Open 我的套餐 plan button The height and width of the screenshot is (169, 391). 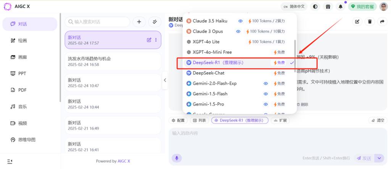[362, 7]
